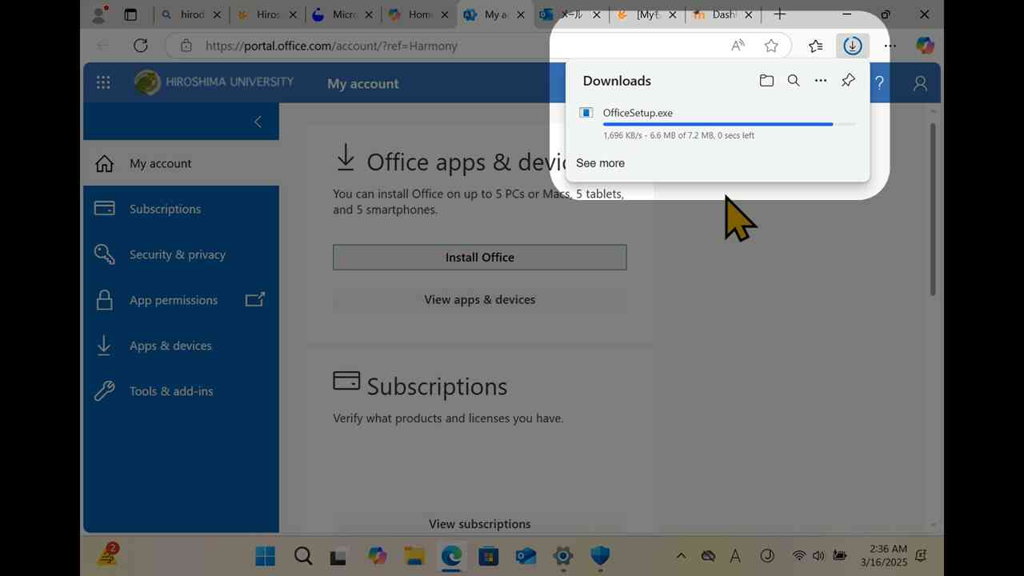Search downloads with the magnifier icon
Viewport: 1024px width, 576px height.
794,81
